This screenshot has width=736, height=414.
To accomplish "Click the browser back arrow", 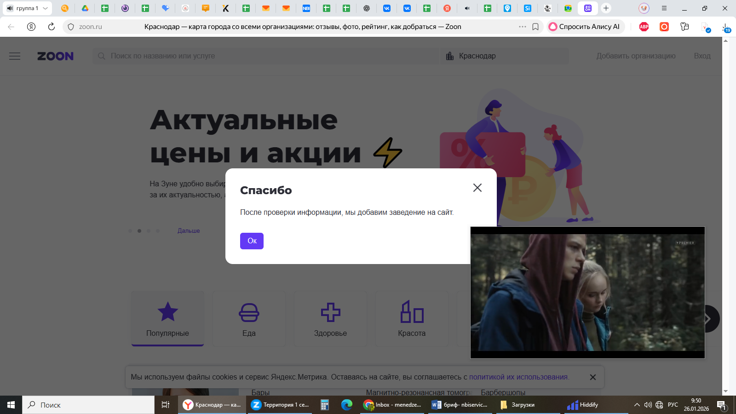I will [x=11, y=27].
